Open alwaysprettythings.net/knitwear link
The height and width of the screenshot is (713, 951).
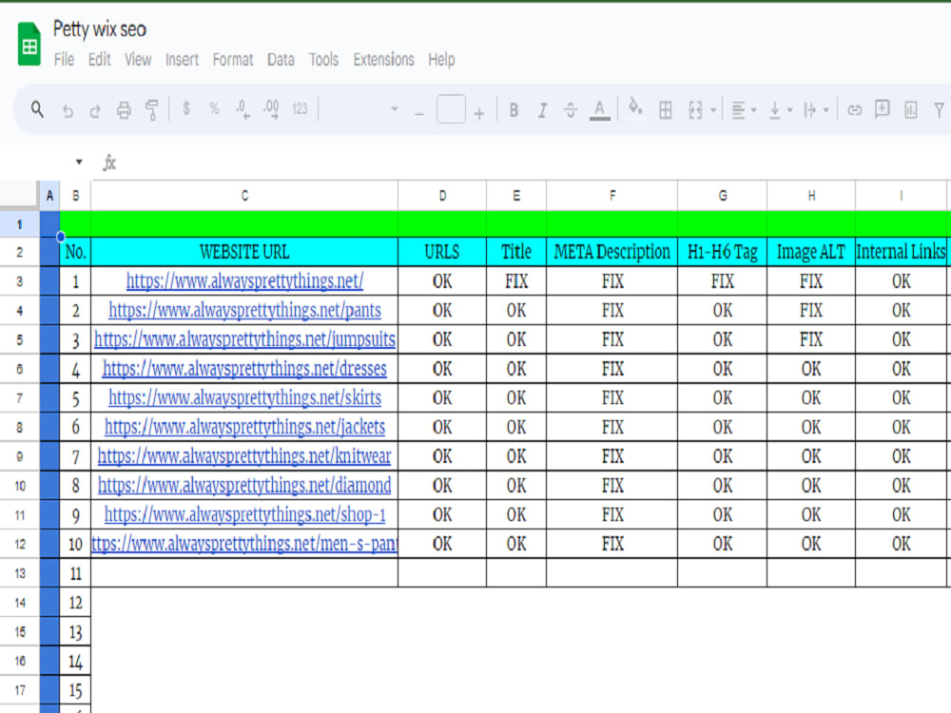(x=244, y=456)
